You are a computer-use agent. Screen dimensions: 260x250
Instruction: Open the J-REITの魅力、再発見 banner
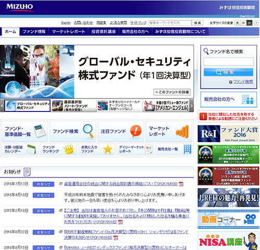point(228,197)
